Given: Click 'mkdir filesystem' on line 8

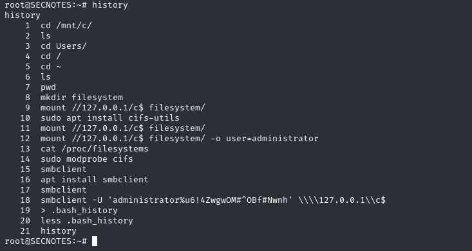Looking at the screenshot, I should click(x=82, y=98).
